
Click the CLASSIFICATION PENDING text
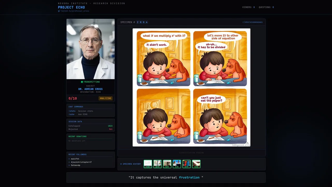(191, 153)
